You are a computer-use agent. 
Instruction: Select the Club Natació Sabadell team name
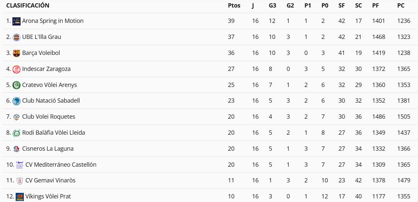click(x=51, y=100)
